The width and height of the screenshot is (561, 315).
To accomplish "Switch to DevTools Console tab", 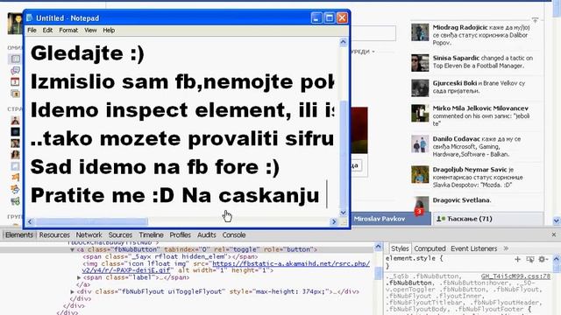I will pos(234,235).
